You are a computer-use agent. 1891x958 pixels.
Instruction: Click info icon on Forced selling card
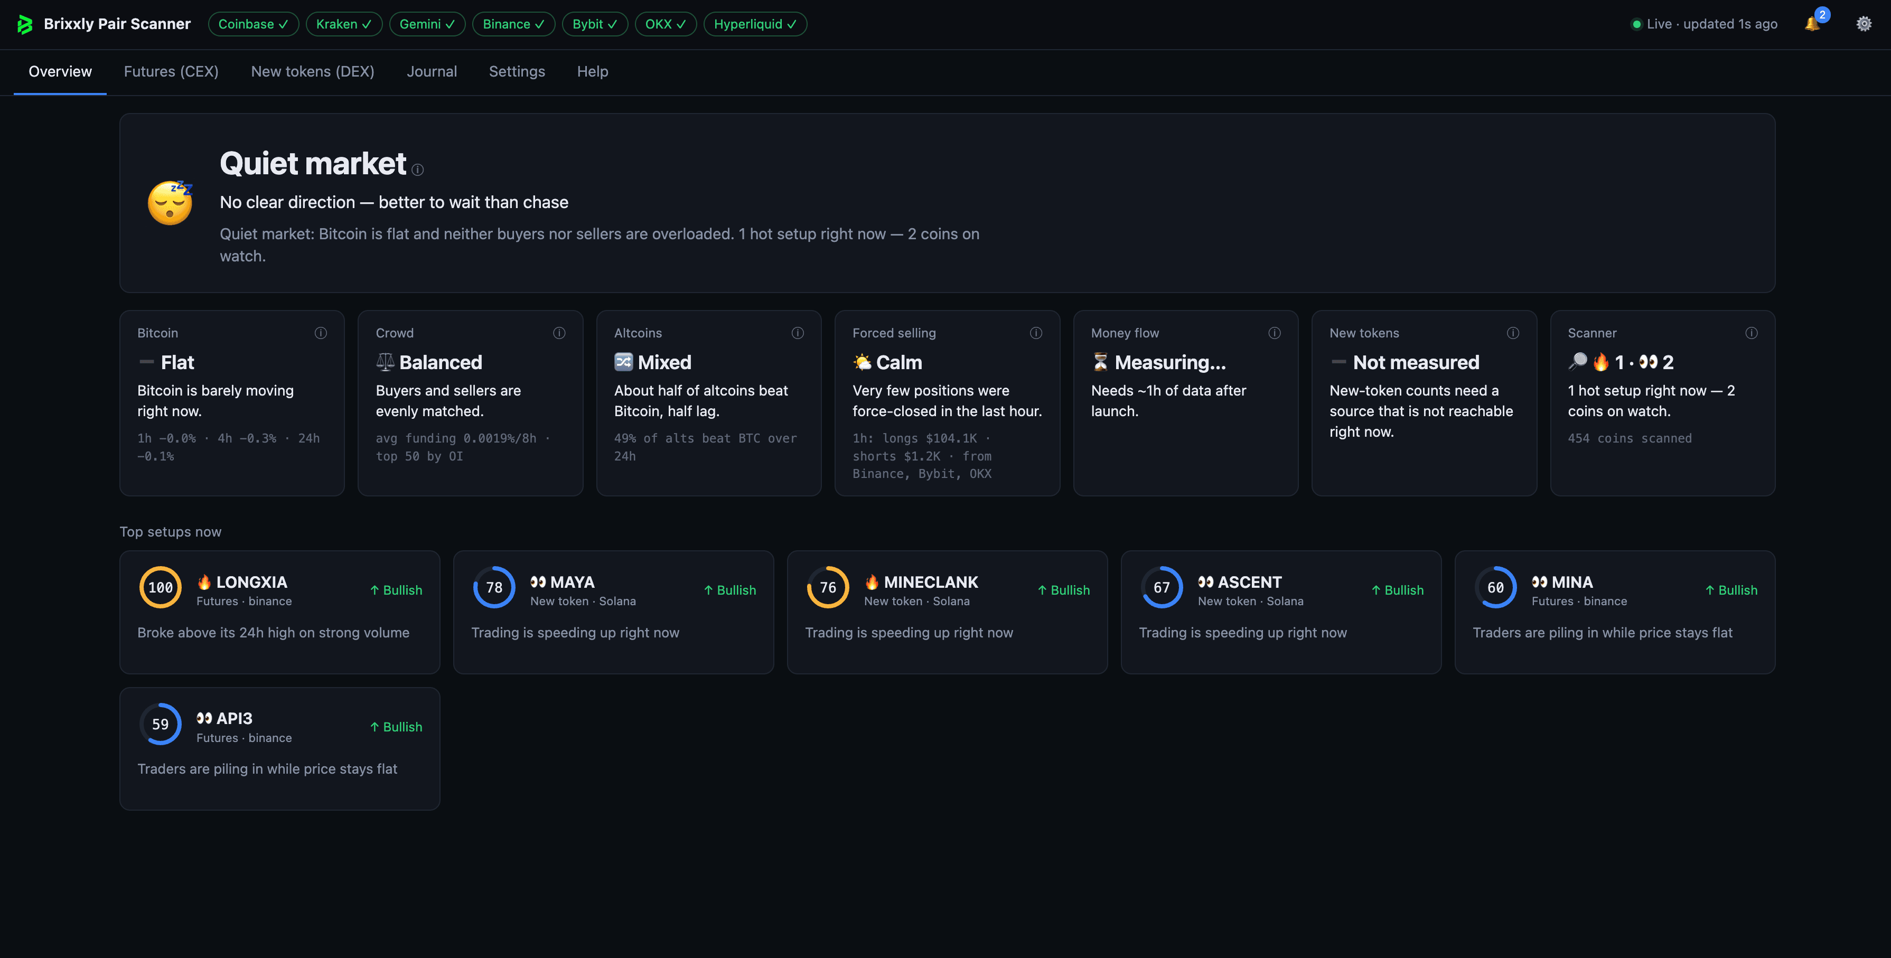pos(1036,333)
